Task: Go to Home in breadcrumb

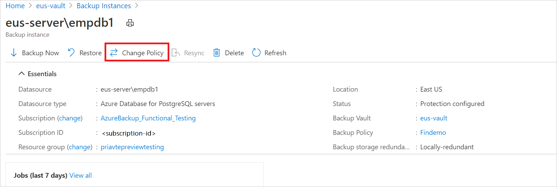Action: 15,6
